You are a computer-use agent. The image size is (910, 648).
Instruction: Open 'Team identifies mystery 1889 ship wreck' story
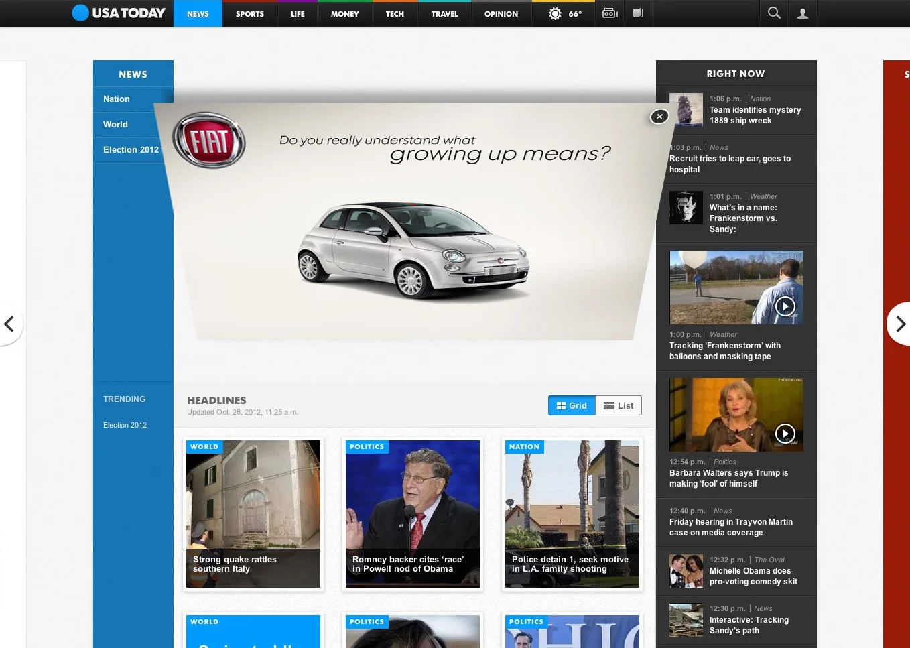coord(755,115)
